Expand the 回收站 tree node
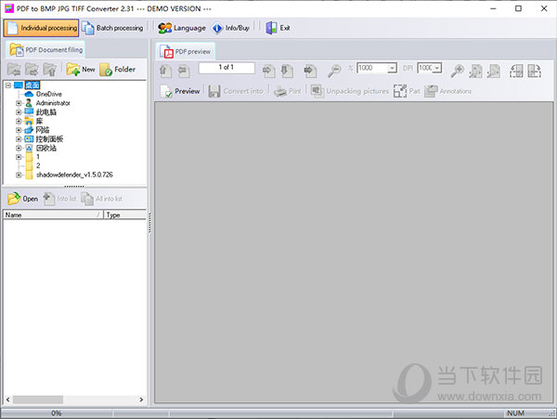 click(19, 148)
